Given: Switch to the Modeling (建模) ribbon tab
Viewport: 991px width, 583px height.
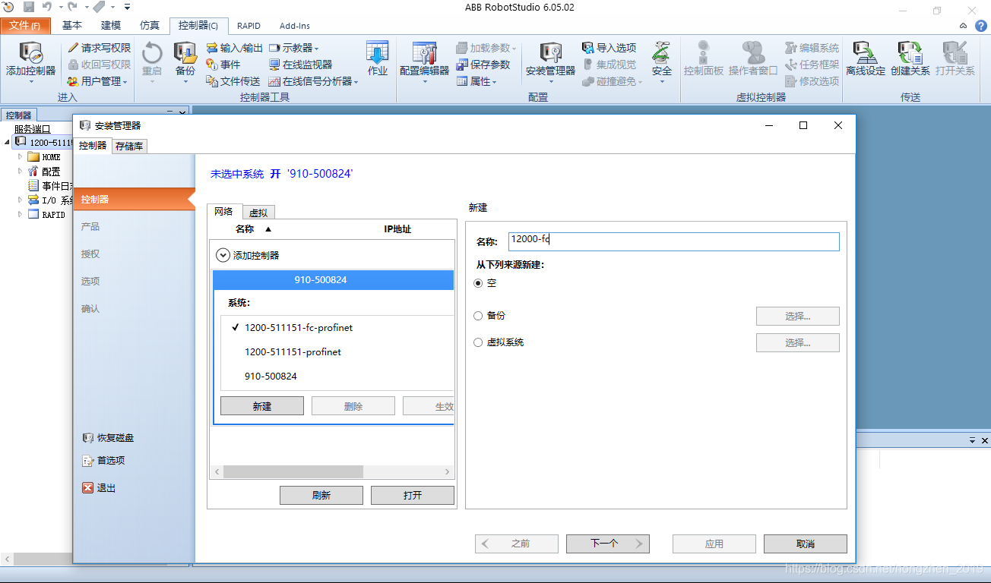Looking at the screenshot, I should click(x=111, y=26).
